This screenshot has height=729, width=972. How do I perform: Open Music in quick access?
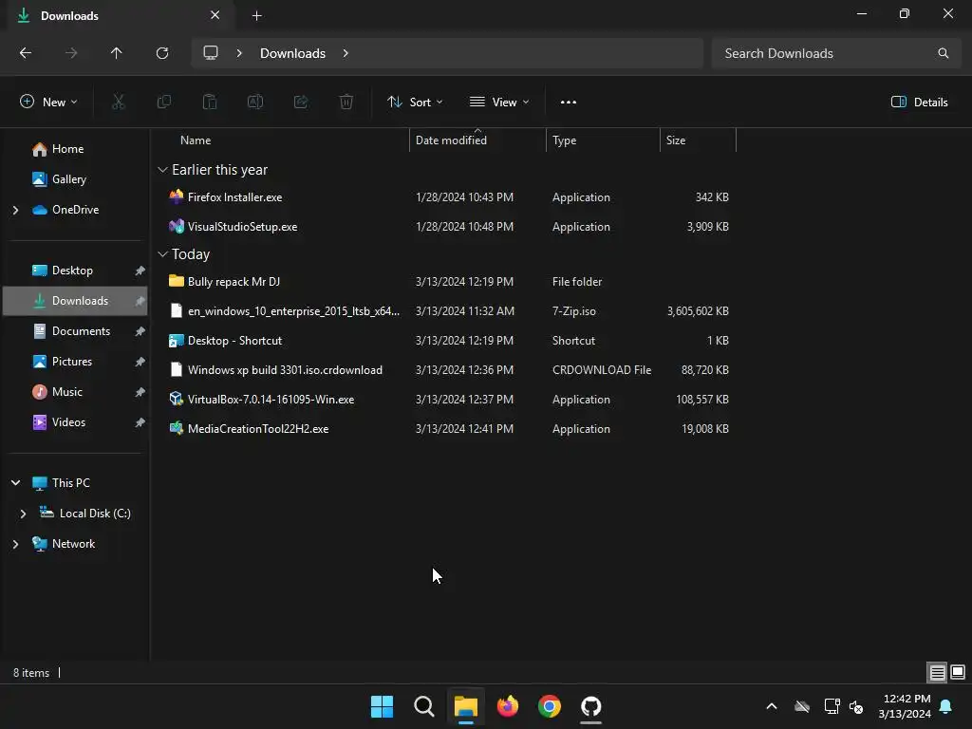point(67,392)
